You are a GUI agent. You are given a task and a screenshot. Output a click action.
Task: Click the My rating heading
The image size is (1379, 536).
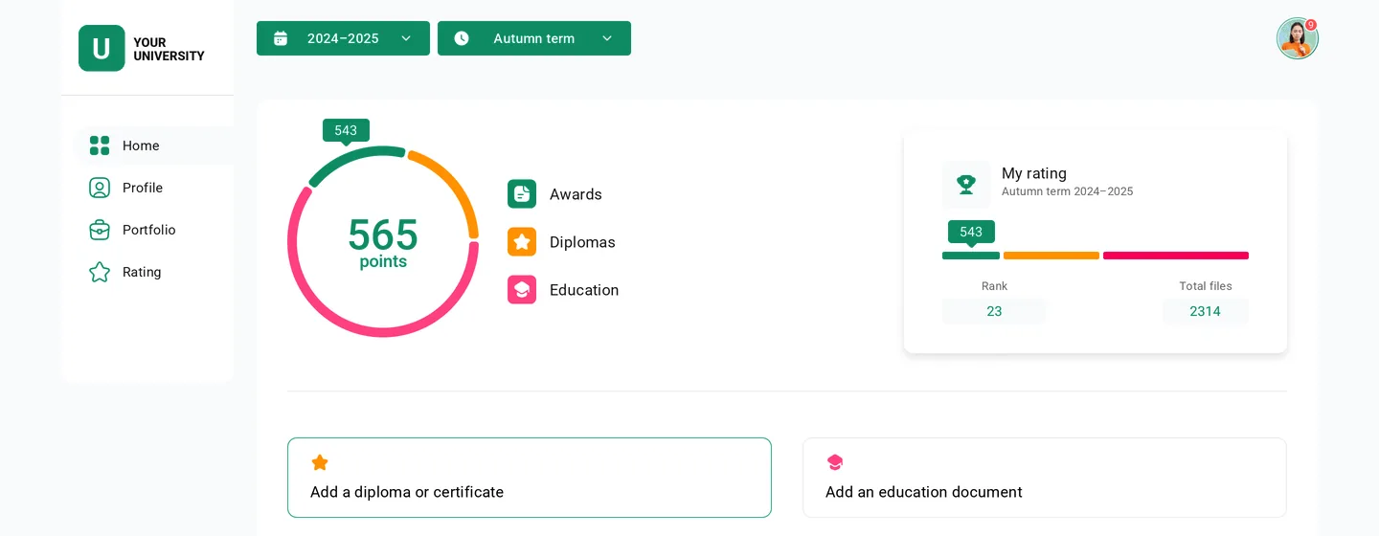(x=1034, y=173)
